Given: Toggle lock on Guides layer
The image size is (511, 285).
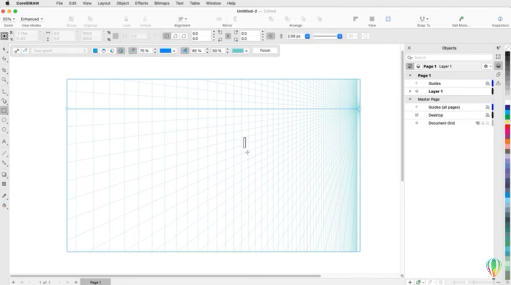Looking at the screenshot, I should 488,83.
